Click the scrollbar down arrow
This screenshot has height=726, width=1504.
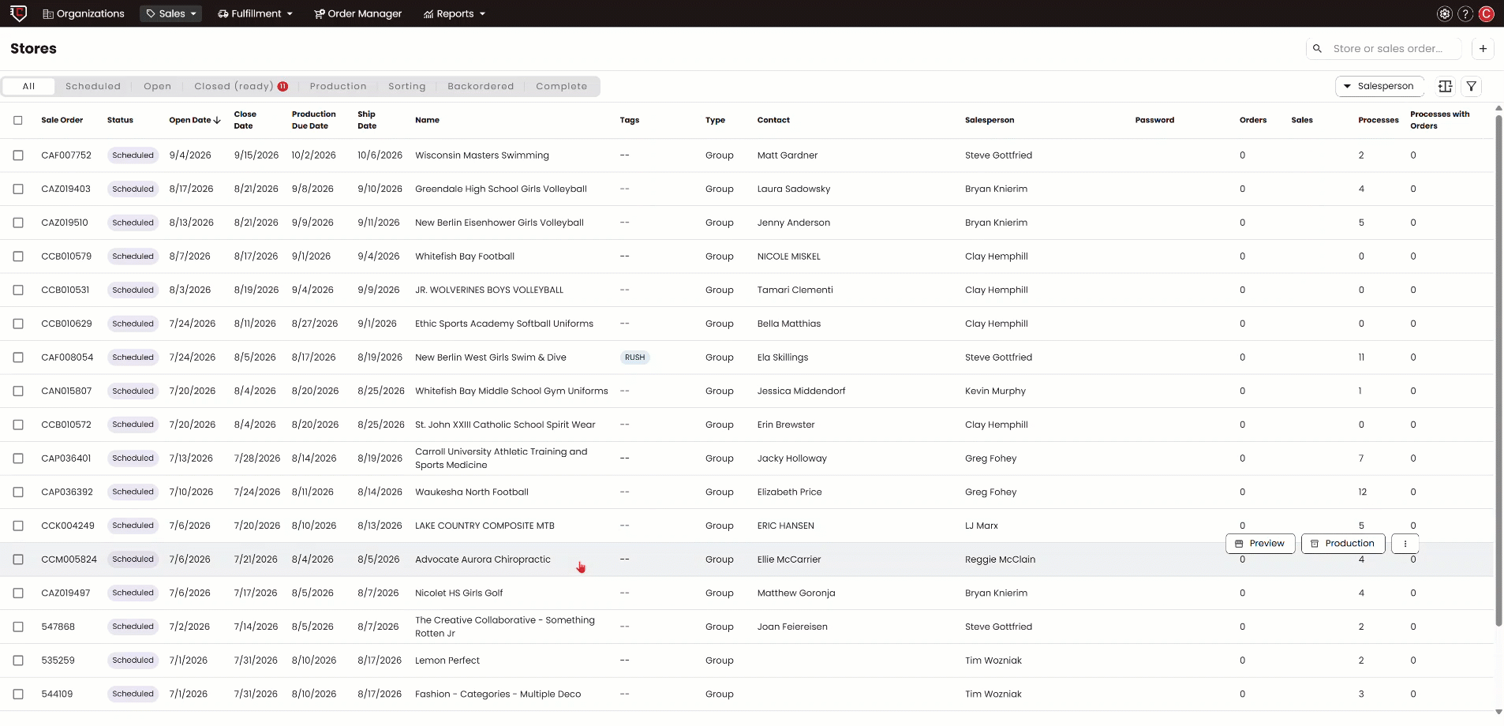tap(1498, 711)
